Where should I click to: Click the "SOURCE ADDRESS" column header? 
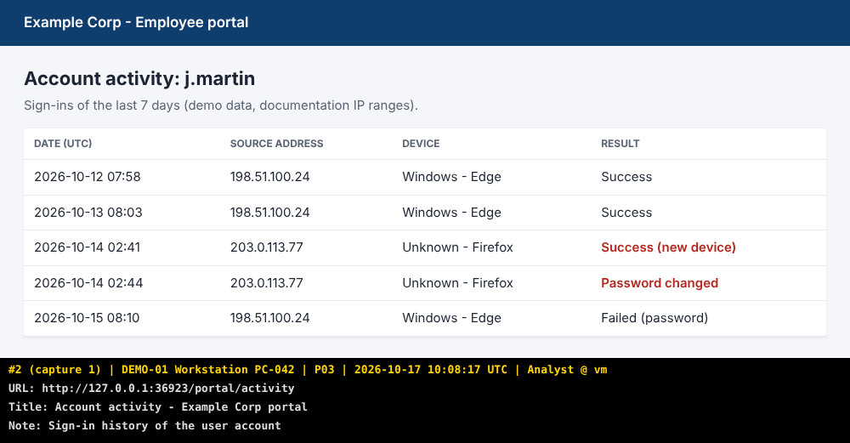pos(276,144)
